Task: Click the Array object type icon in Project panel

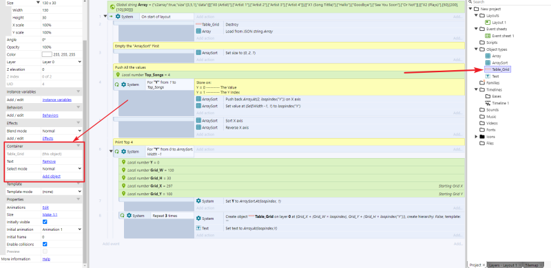Action: 488,56
